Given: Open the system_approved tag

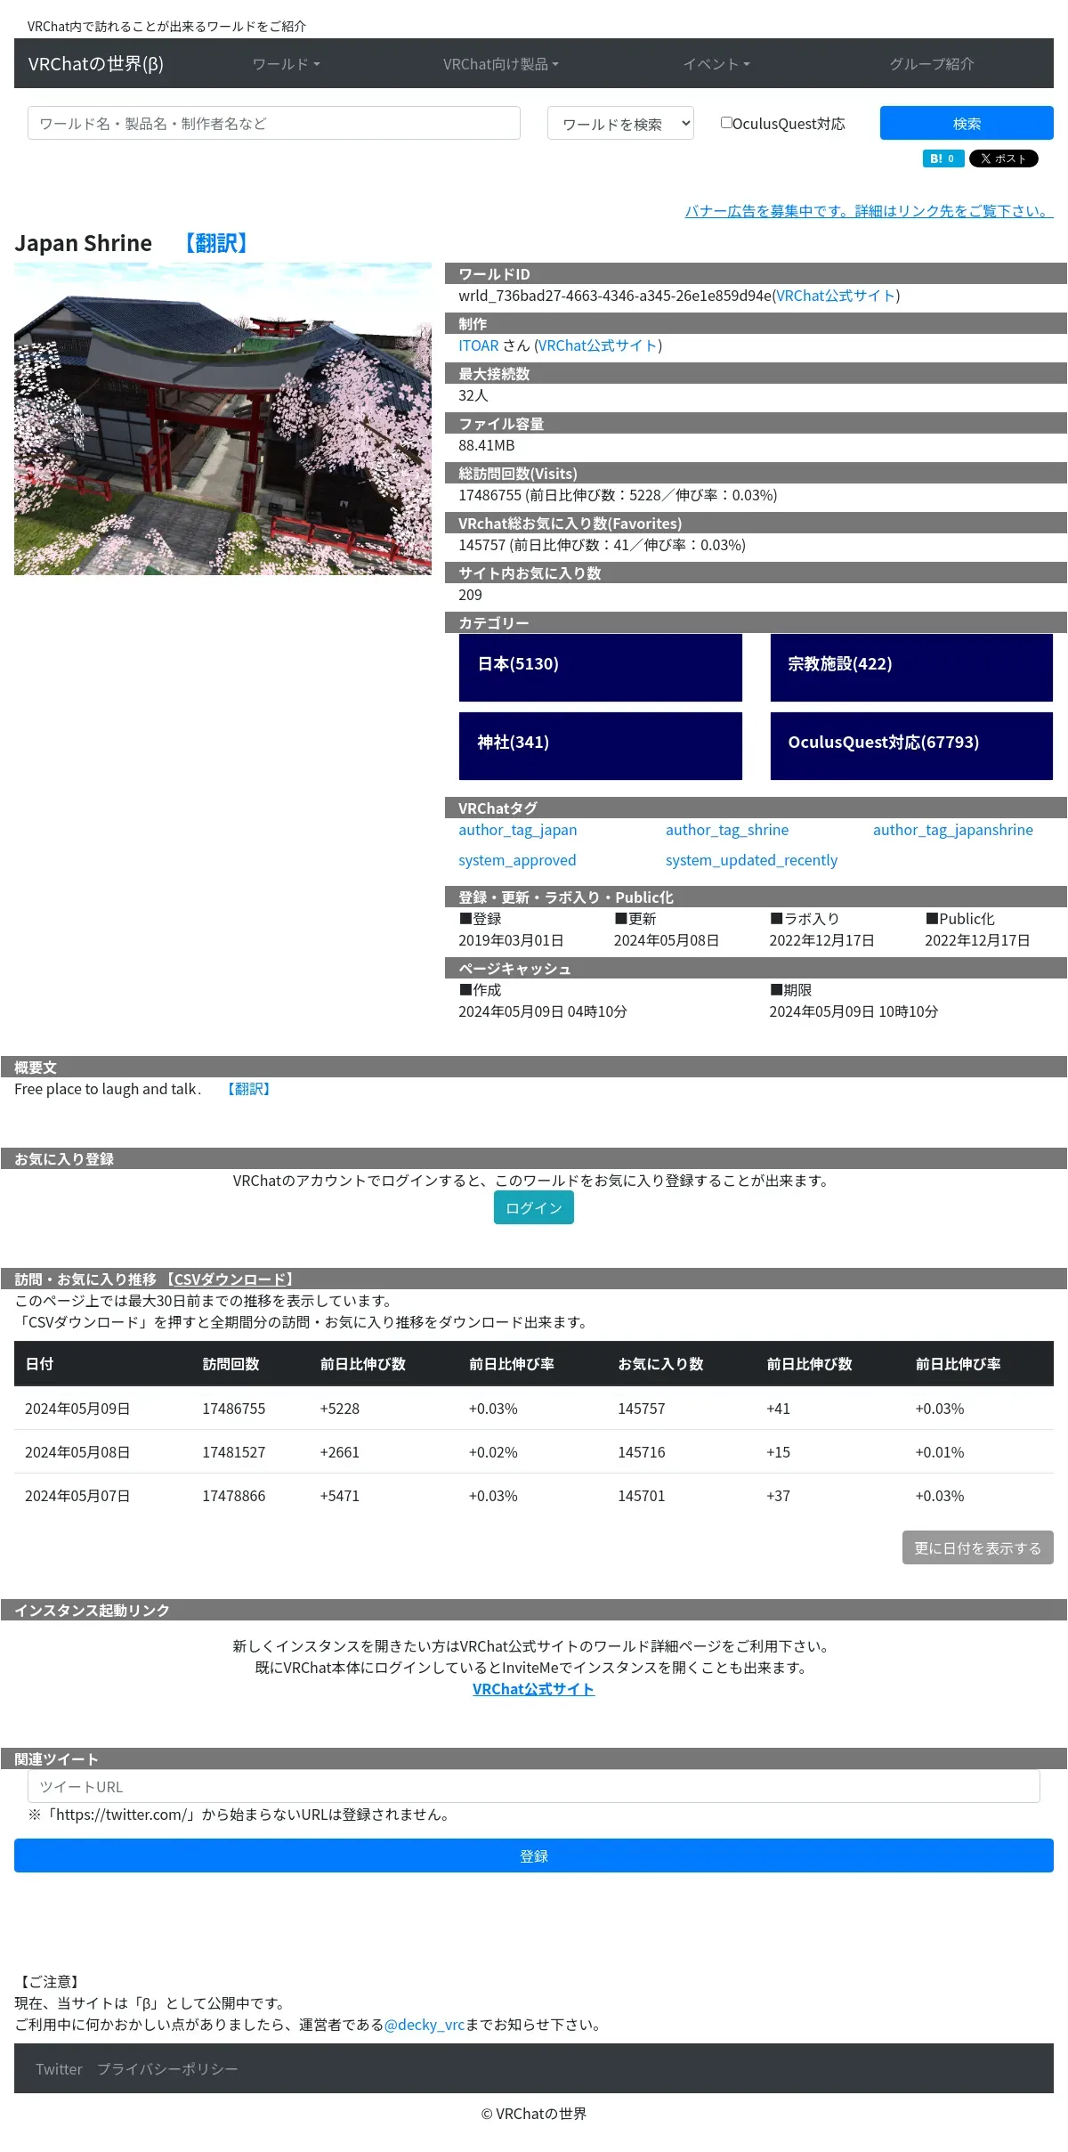Looking at the screenshot, I should coord(517,860).
